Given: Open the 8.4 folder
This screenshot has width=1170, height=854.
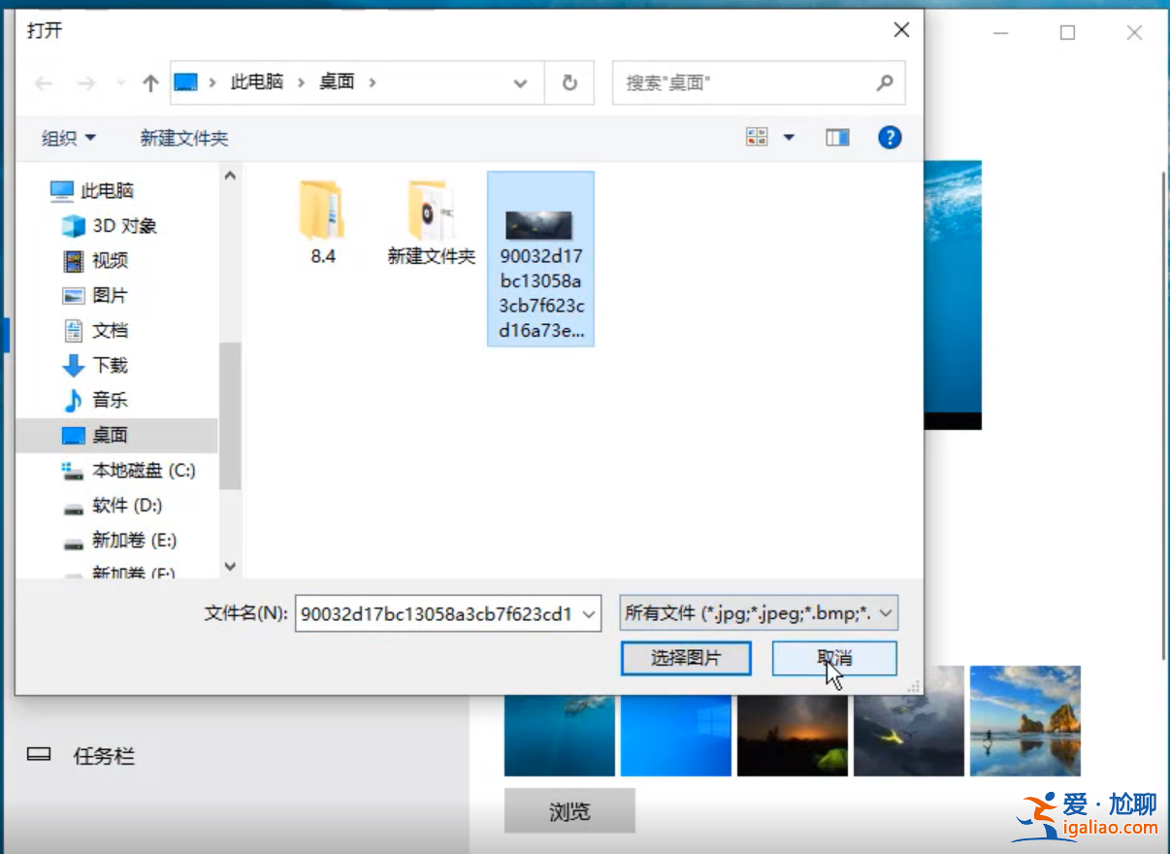Looking at the screenshot, I should [323, 207].
